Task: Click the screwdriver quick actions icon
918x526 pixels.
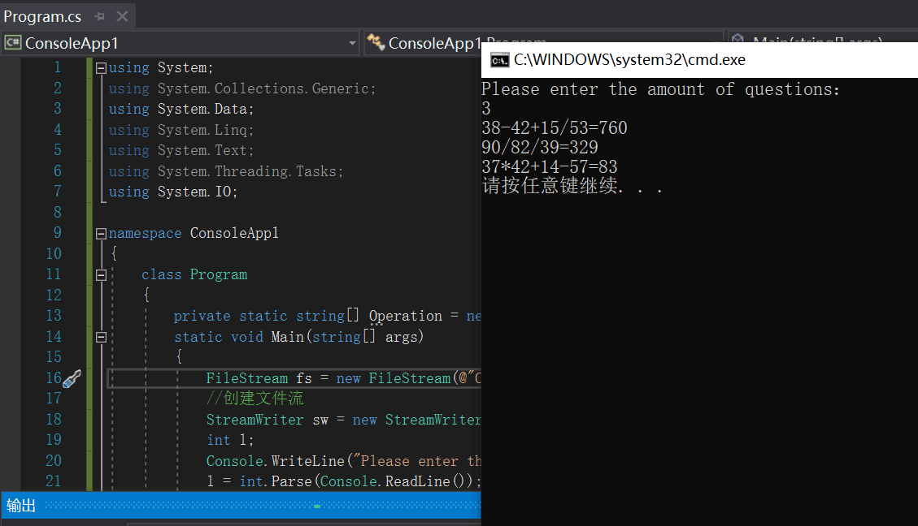Action: point(72,379)
